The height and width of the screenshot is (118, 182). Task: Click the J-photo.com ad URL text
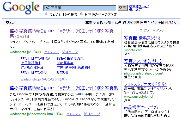pyautogui.click(x=133, y=50)
